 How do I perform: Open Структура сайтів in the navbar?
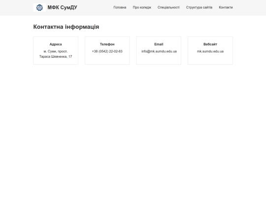coord(199,7)
